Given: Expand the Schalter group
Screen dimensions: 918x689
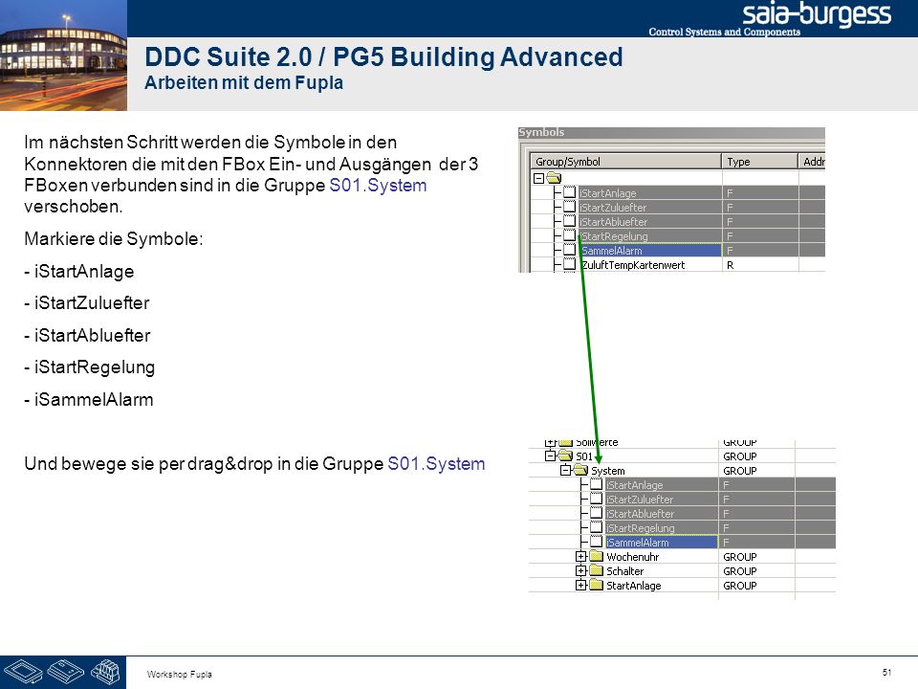Looking at the screenshot, I should 580,570.
